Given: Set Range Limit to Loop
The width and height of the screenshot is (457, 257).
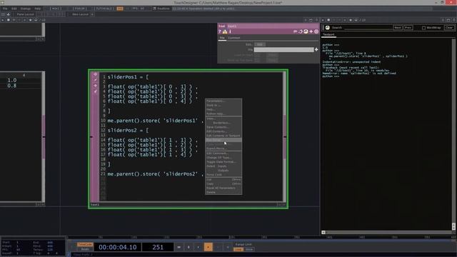Looking at the screenshot, I should [238, 249].
